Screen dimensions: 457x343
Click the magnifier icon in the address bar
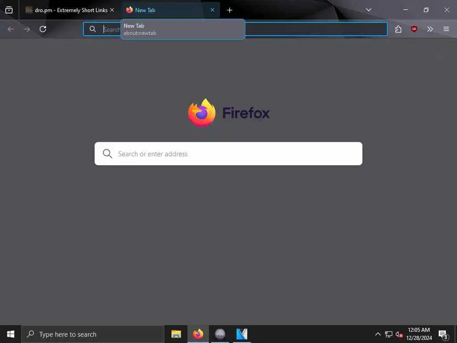93,29
